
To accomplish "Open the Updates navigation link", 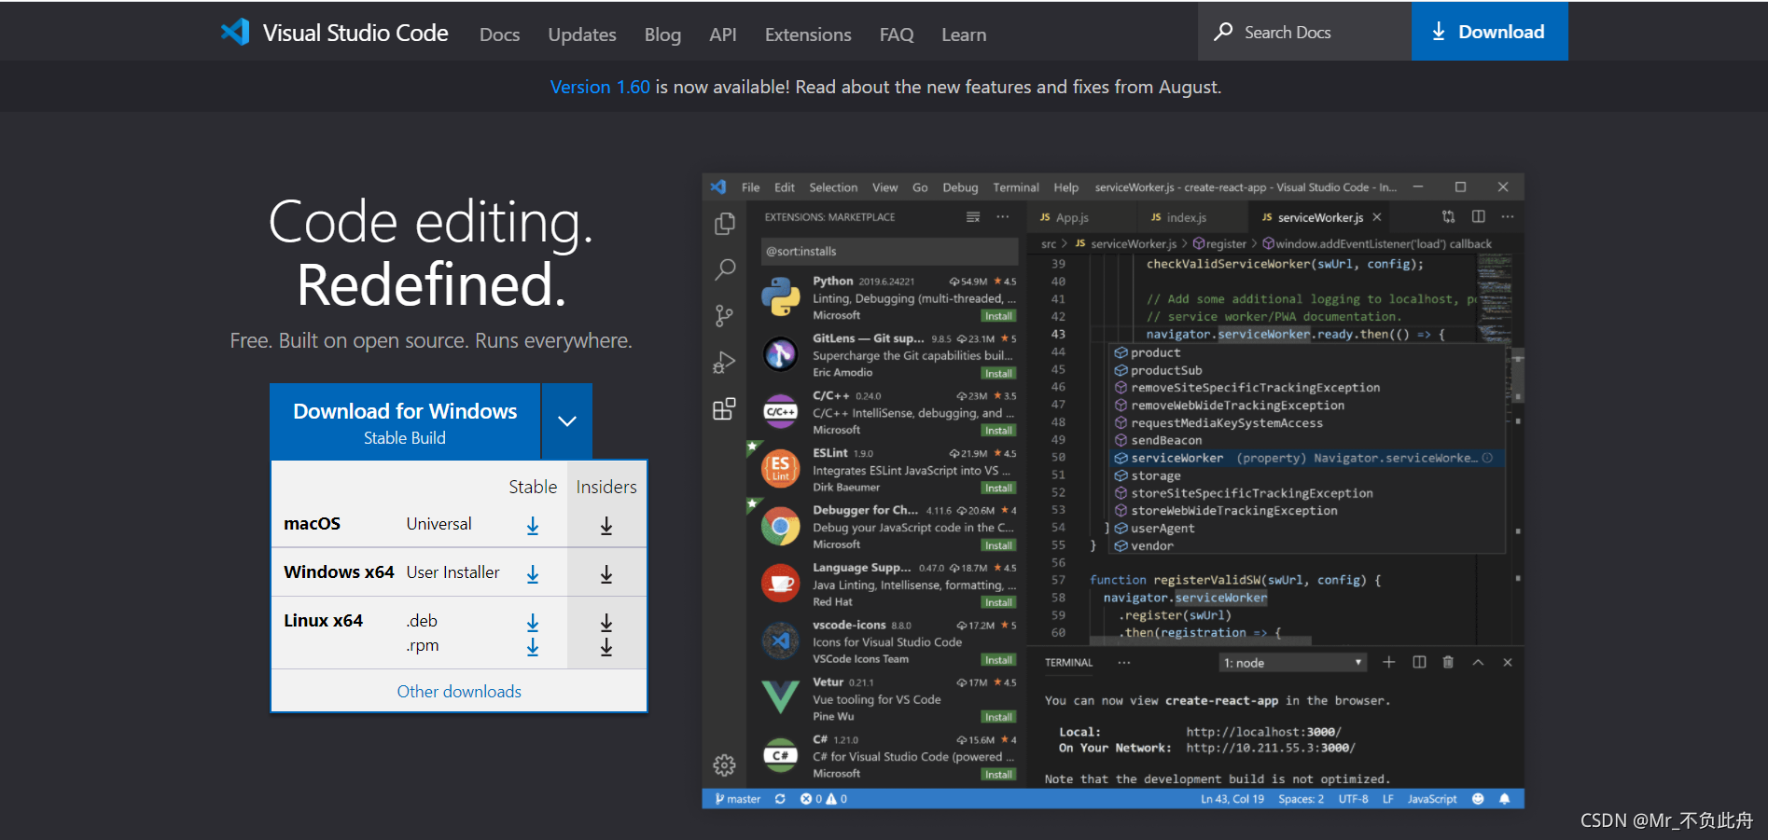I will pyautogui.click(x=582, y=34).
